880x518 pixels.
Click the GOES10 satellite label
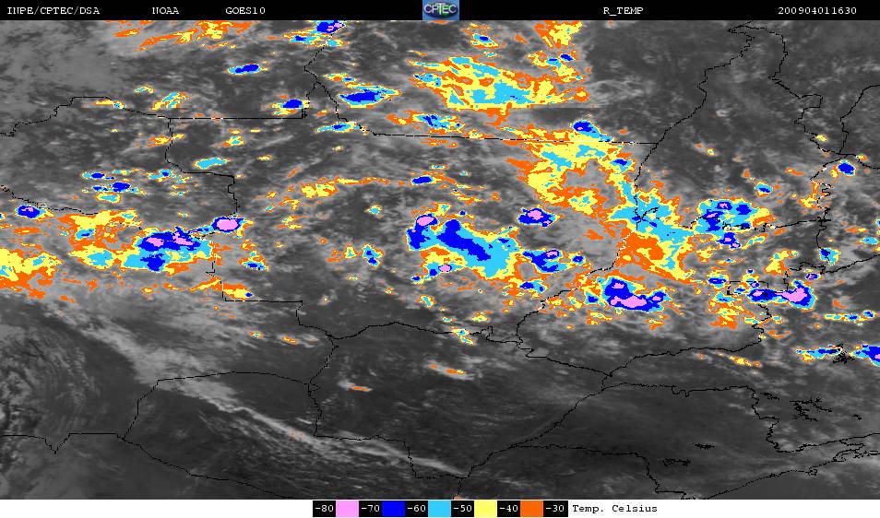(245, 11)
